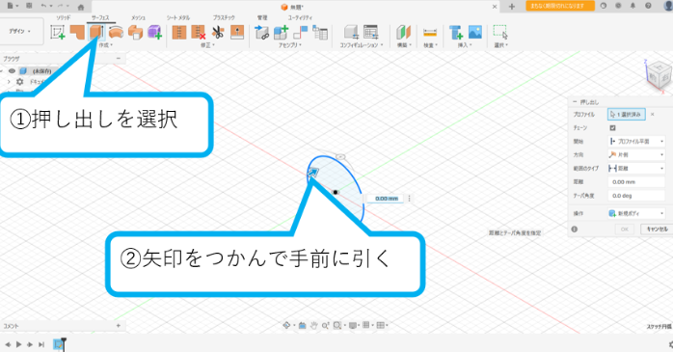Open the Orbit tool in navigation bar
The height and width of the screenshot is (352, 673).
point(286,325)
